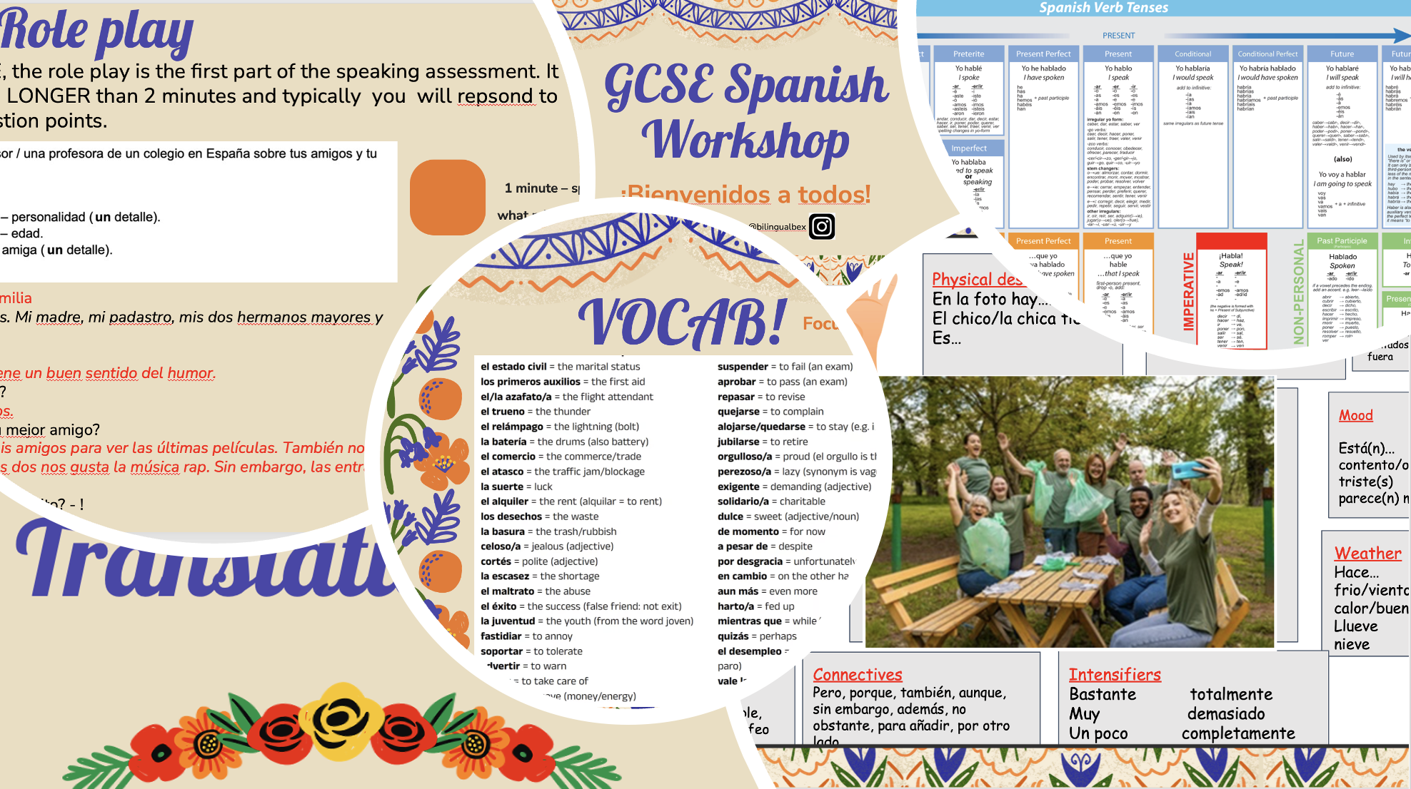
Task: Click the orange rounded square shape
Action: [x=448, y=198]
